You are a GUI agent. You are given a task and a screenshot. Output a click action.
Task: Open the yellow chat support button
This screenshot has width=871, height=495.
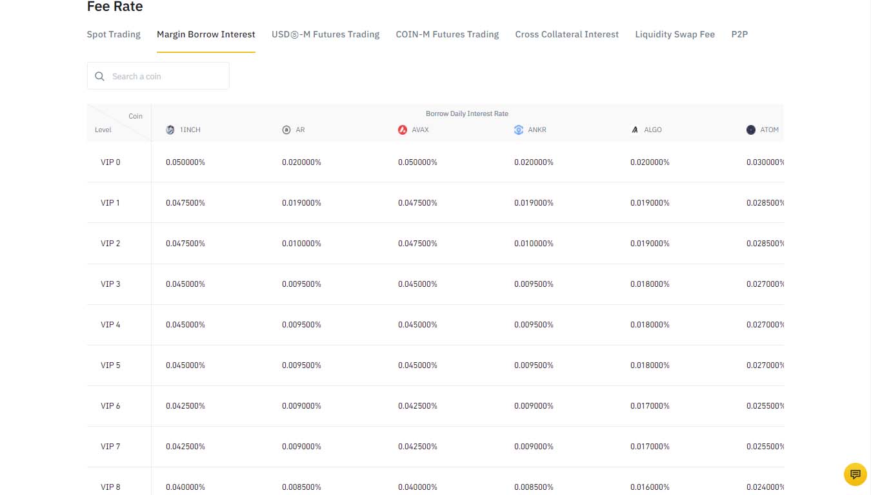click(856, 474)
